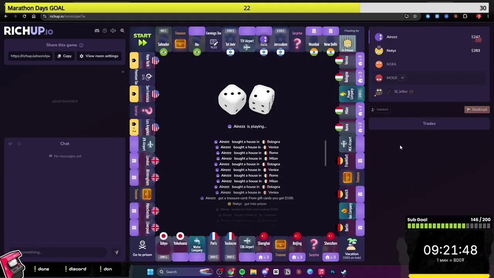Open the browser home page
The image size is (494, 278).
click(34, 16)
